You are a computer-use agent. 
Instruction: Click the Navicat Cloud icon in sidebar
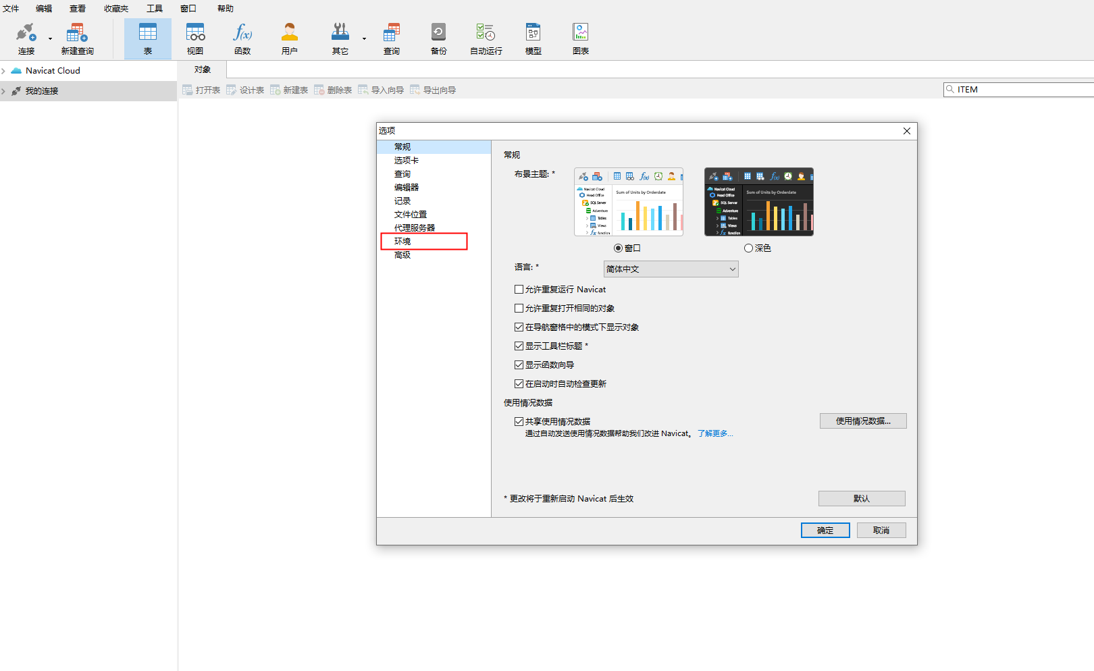point(16,70)
